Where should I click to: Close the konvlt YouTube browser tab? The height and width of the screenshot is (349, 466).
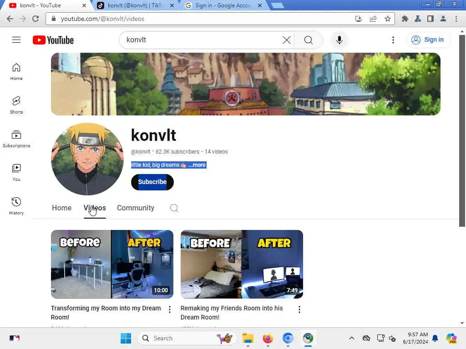click(x=84, y=5)
